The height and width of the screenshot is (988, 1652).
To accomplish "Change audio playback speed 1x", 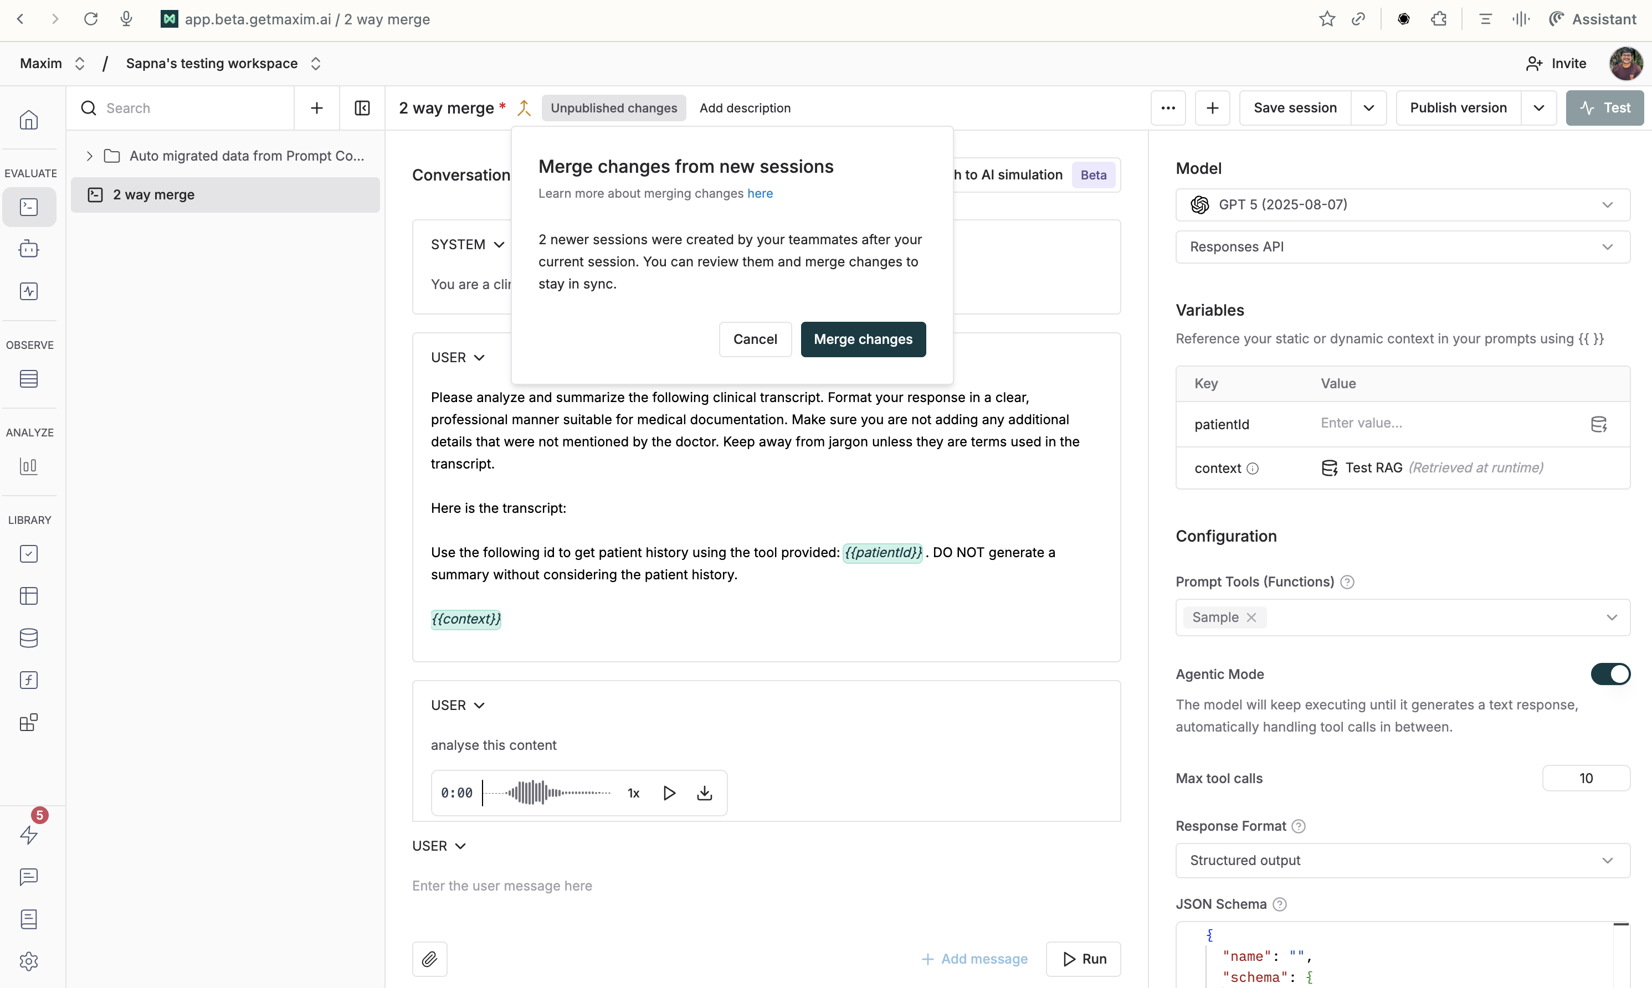I will point(633,793).
